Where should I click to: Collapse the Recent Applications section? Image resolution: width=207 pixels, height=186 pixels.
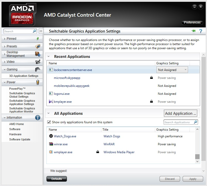tap(48, 56)
